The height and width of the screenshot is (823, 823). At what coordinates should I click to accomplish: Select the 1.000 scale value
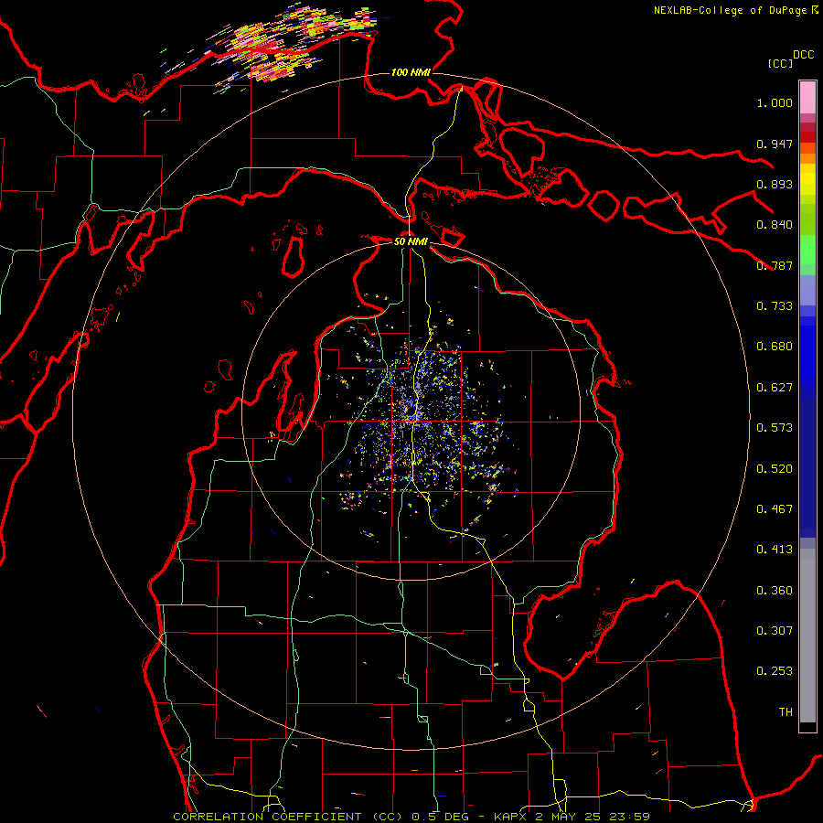[x=775, y=102]
